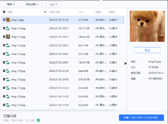Sort by the 修改日期 column header
168x124 pixels.
coord(54,12)
